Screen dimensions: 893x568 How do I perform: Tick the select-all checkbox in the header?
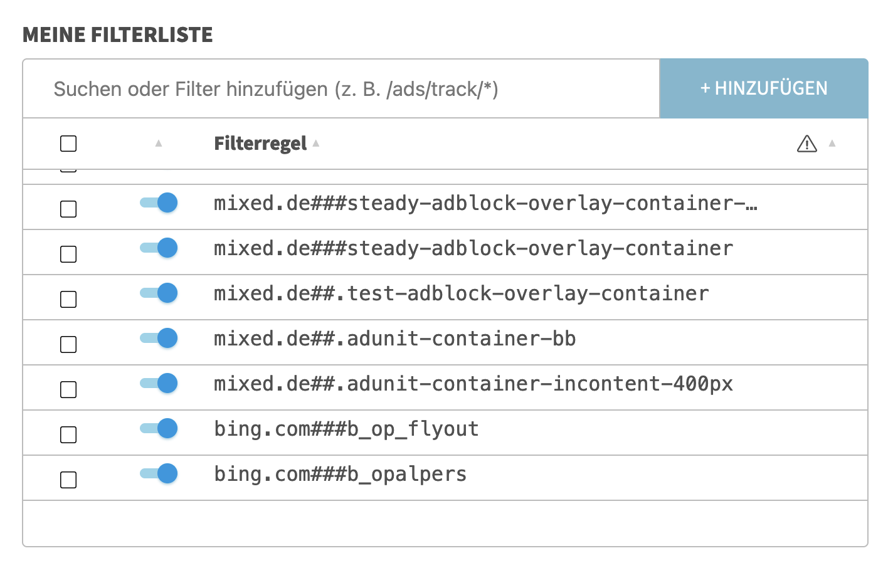click(x=68, y=144)
